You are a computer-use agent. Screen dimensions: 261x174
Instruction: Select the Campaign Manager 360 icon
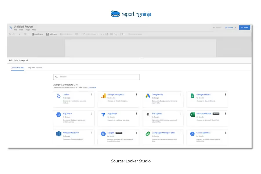[x=148, y=134]
